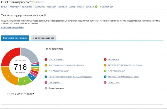Click orange number 2 legend marker
Screen dimensions: 167x109
coord(46,65)
